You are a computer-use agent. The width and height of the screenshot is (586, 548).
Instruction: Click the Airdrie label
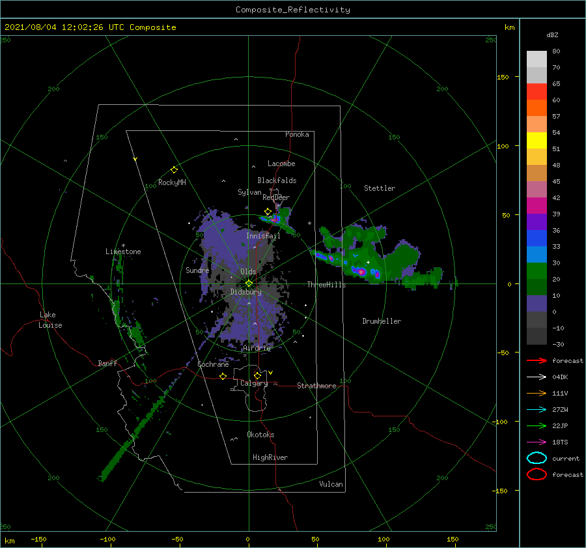[x=257, y=348]
